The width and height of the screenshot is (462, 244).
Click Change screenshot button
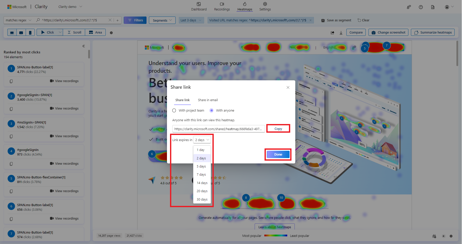[x=389, y=33]
